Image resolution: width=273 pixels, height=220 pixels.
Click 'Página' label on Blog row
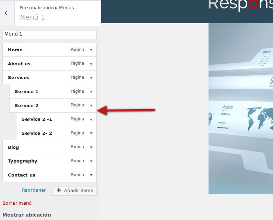[77, 147]
